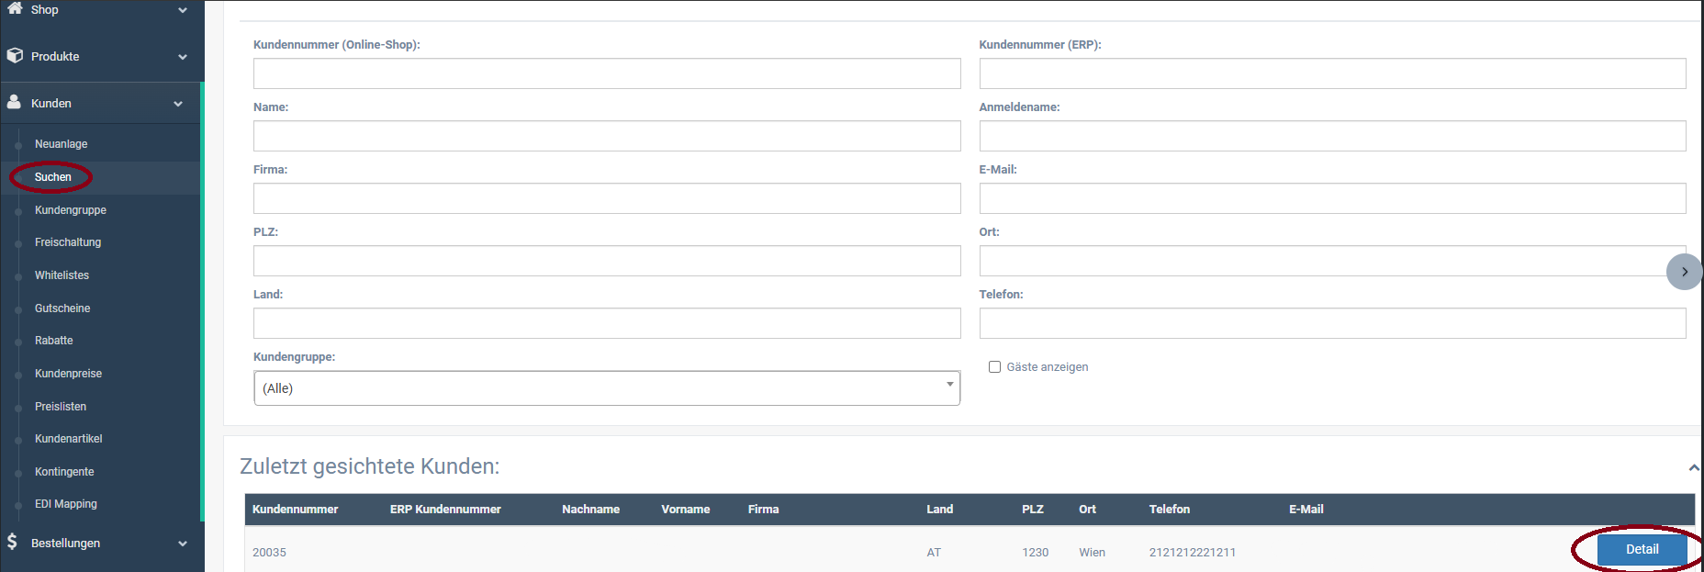
Task: Click phone number 2121212221211 cell
Action: point(1192,553)
